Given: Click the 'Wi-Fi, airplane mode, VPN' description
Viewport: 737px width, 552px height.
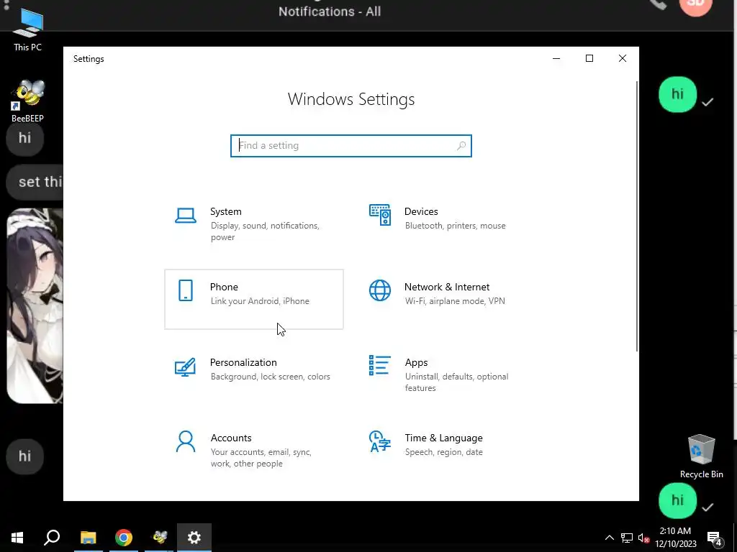Looking at the screenshot, I should coord(455,301).
